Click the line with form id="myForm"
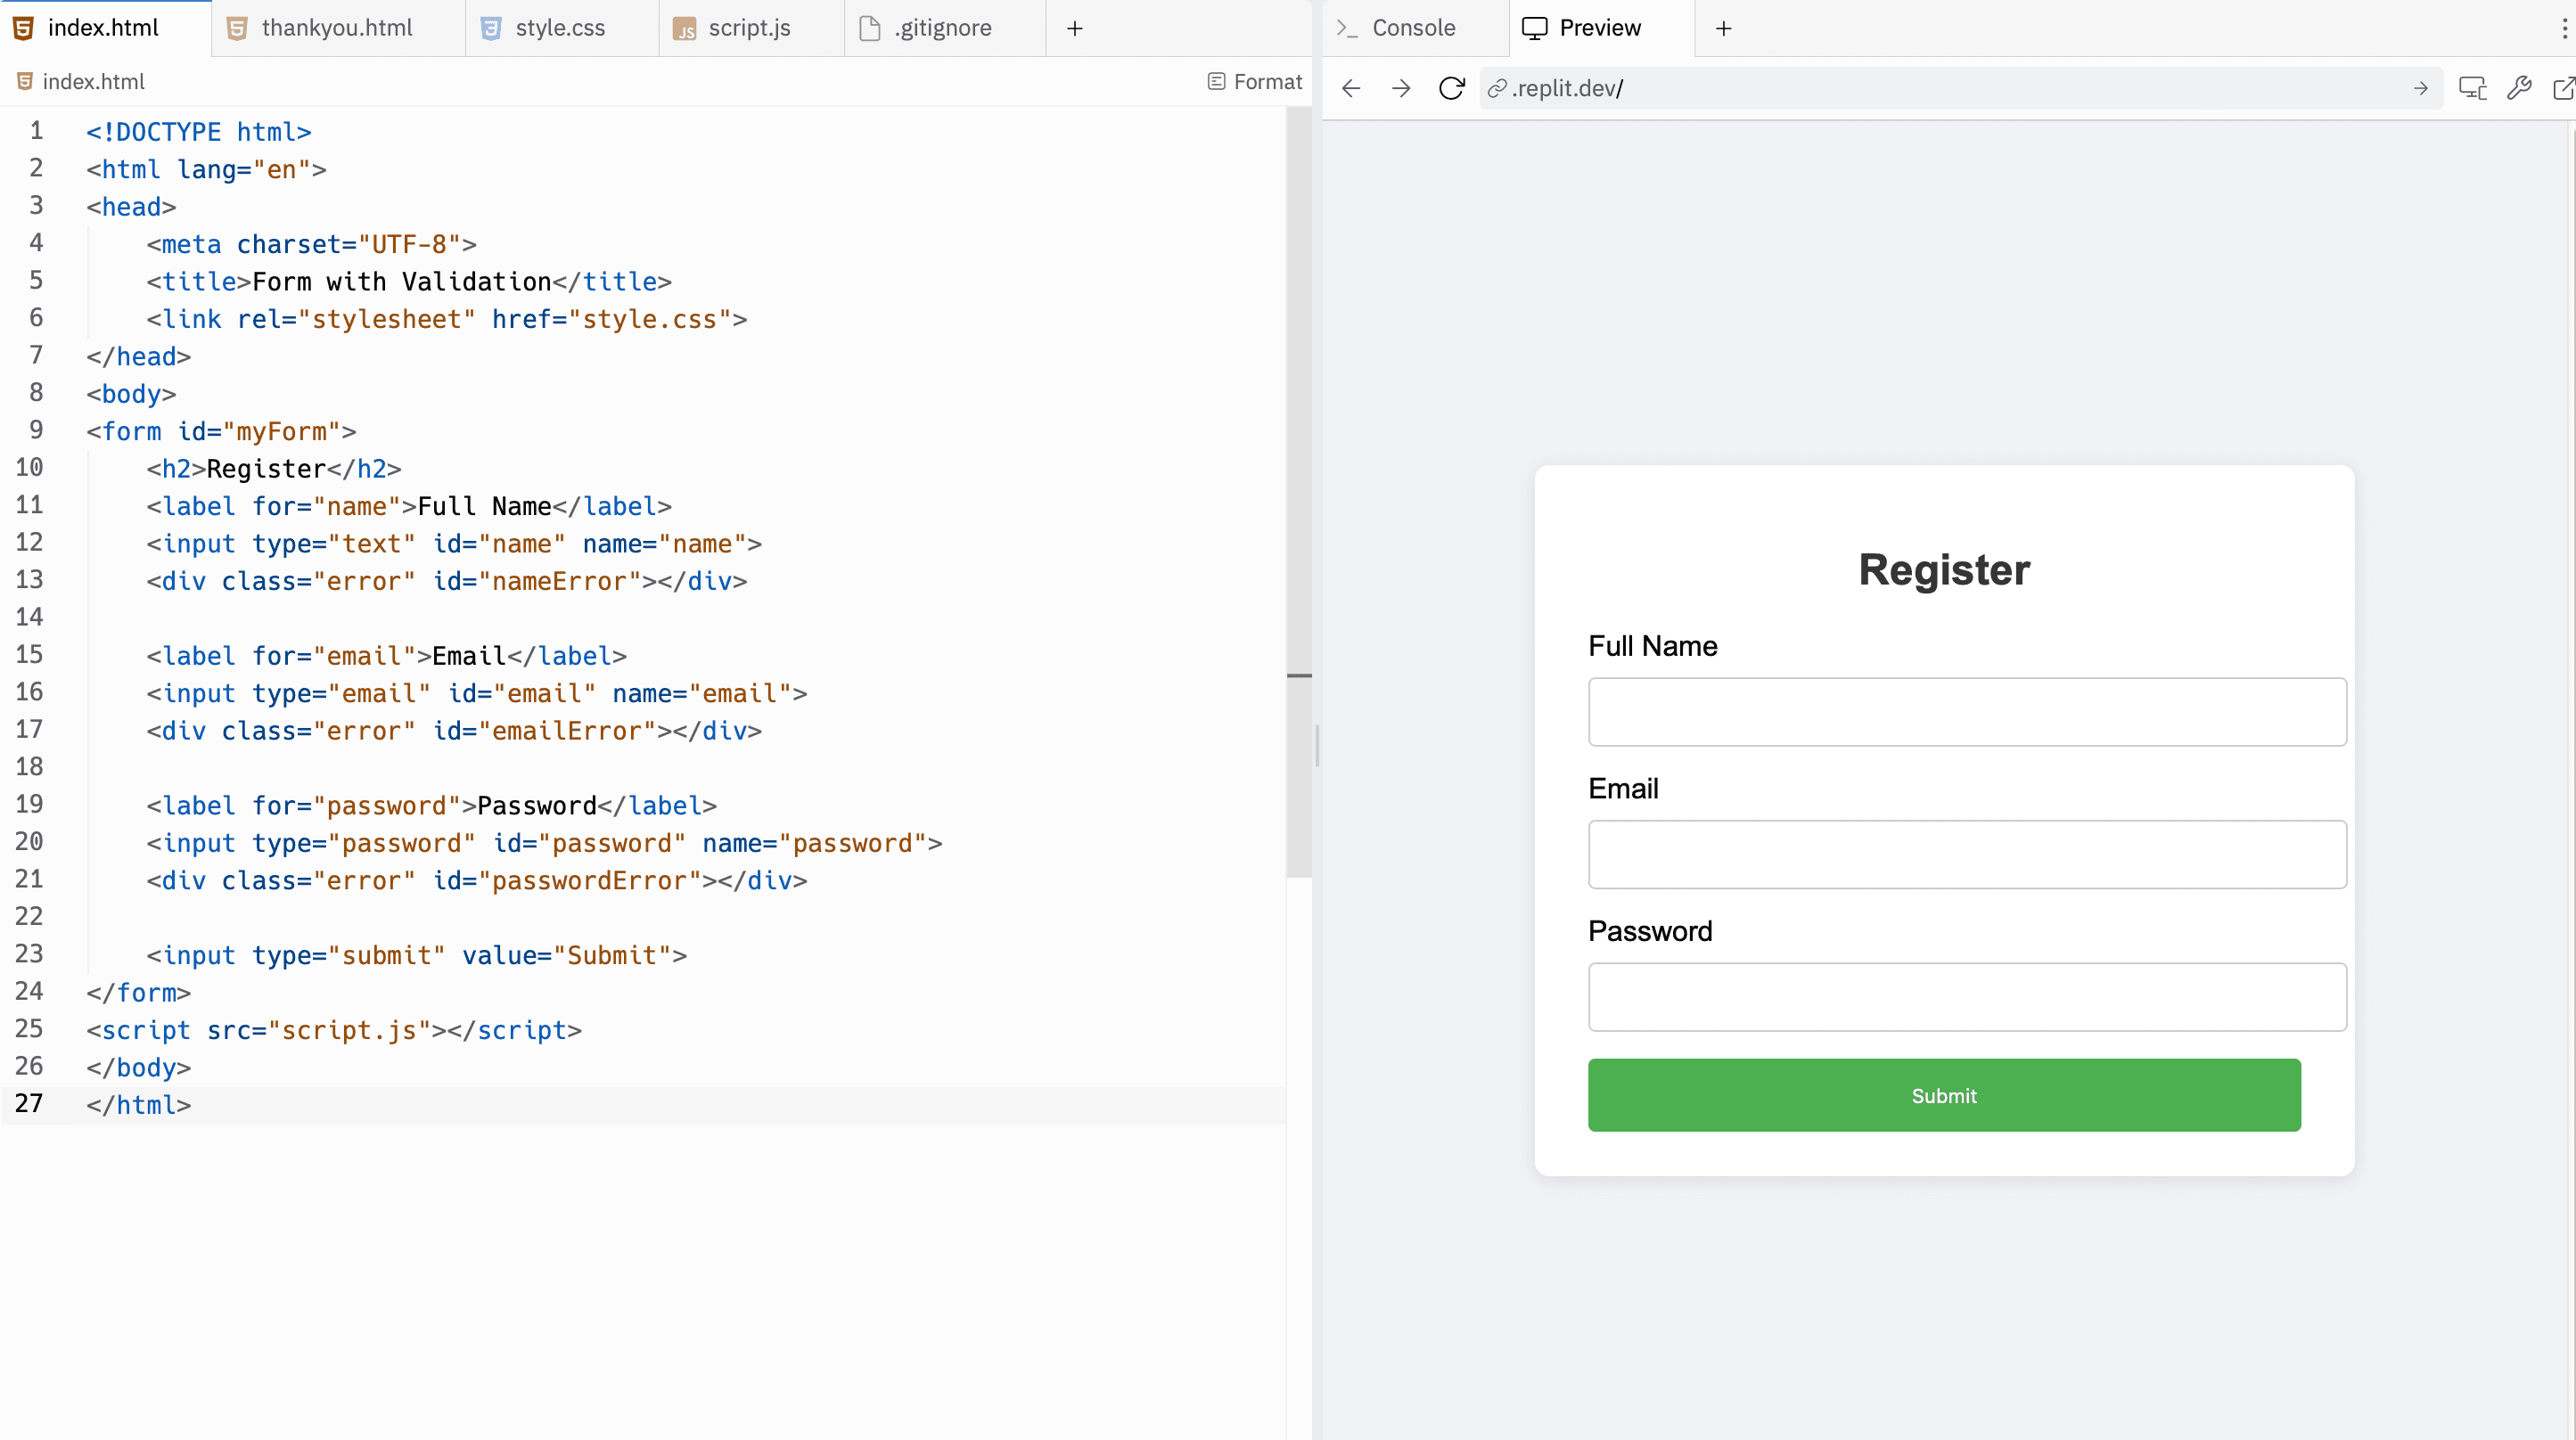This screenshot has width=2576, height=1440. coord(221,432)
